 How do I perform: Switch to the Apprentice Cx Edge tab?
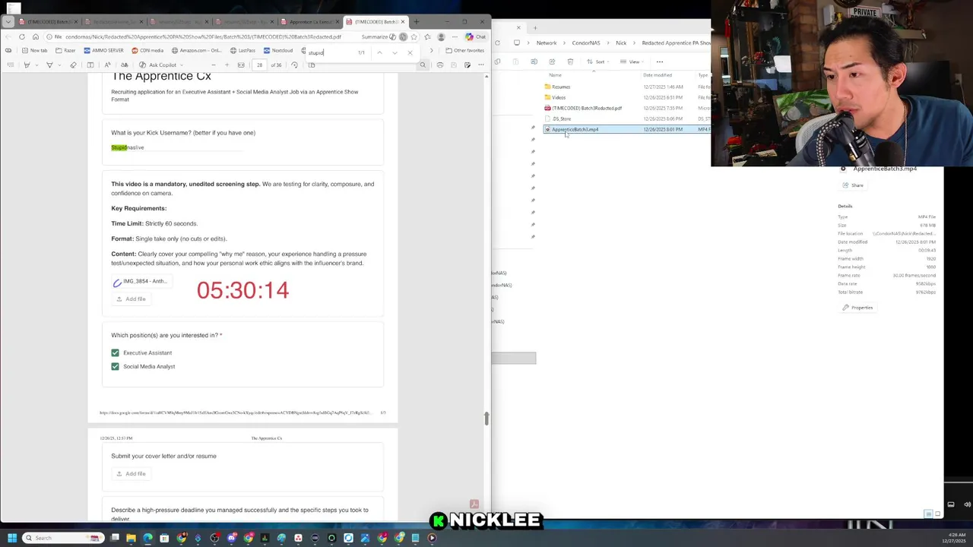click(310, 21)
